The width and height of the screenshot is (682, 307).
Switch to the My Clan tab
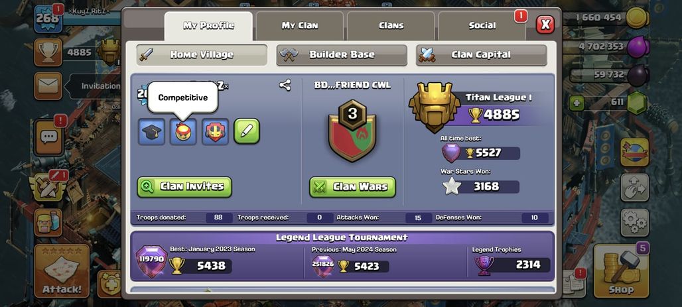[300, 26]
